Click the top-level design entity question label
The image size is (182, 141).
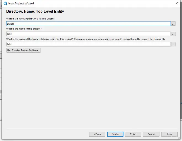point(86,39)
